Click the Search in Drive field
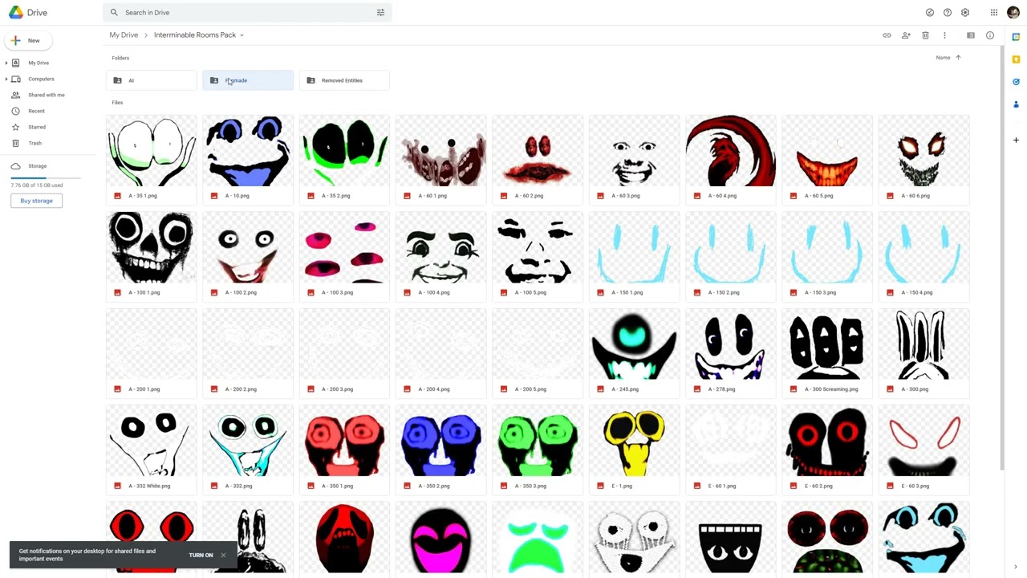The height and width of the screenshot is (578, 1027). [249, 13]
